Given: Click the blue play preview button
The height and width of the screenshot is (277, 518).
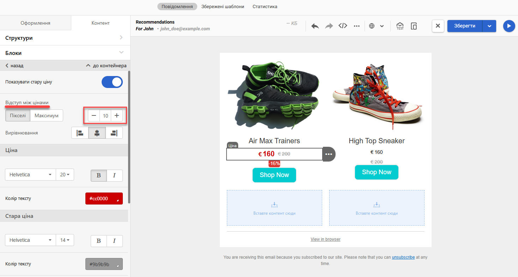Looking at the screenshot, I should (x=509, y=26).
